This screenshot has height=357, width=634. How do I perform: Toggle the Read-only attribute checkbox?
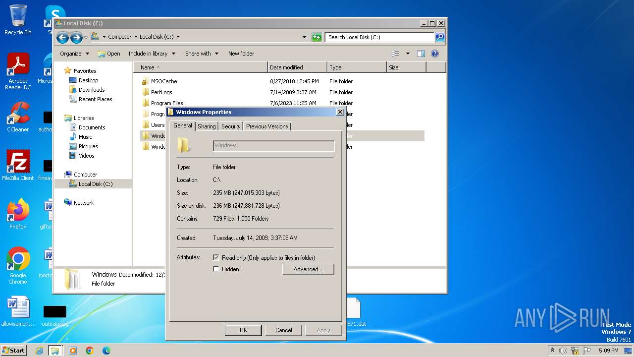[x=216, y=258]
